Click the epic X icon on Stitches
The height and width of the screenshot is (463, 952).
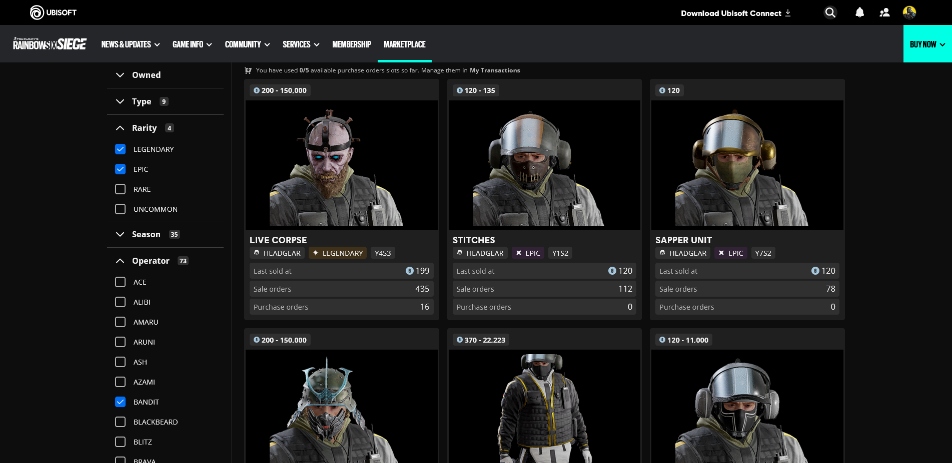point(519,253)
